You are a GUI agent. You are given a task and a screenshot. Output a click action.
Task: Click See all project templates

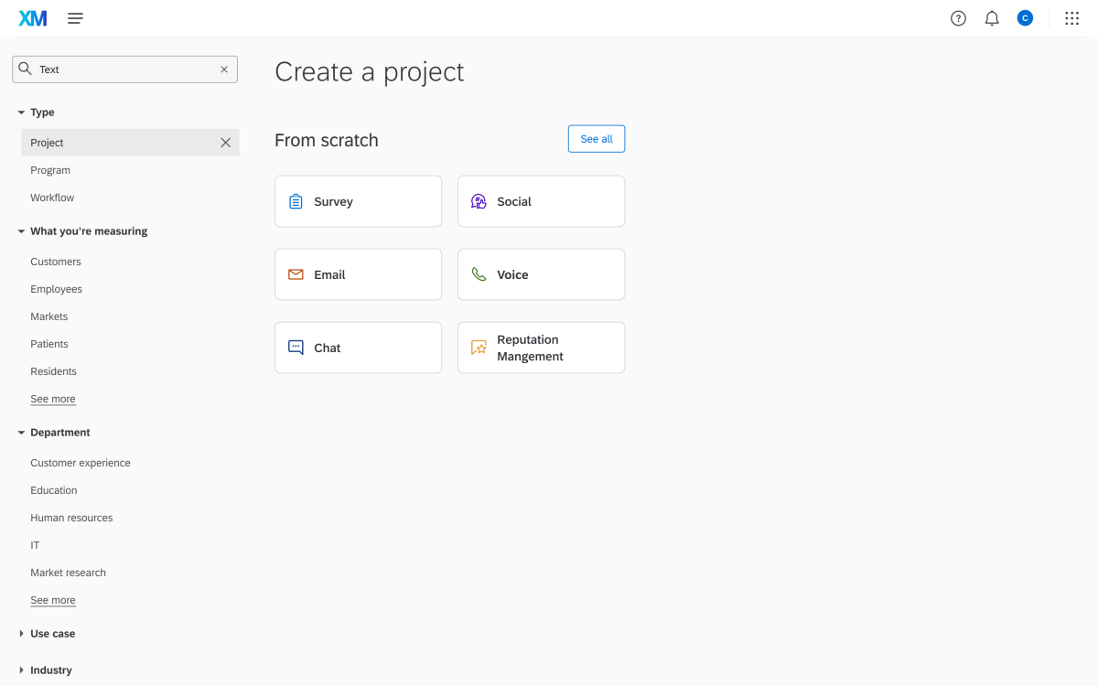(x=596, y=138)
